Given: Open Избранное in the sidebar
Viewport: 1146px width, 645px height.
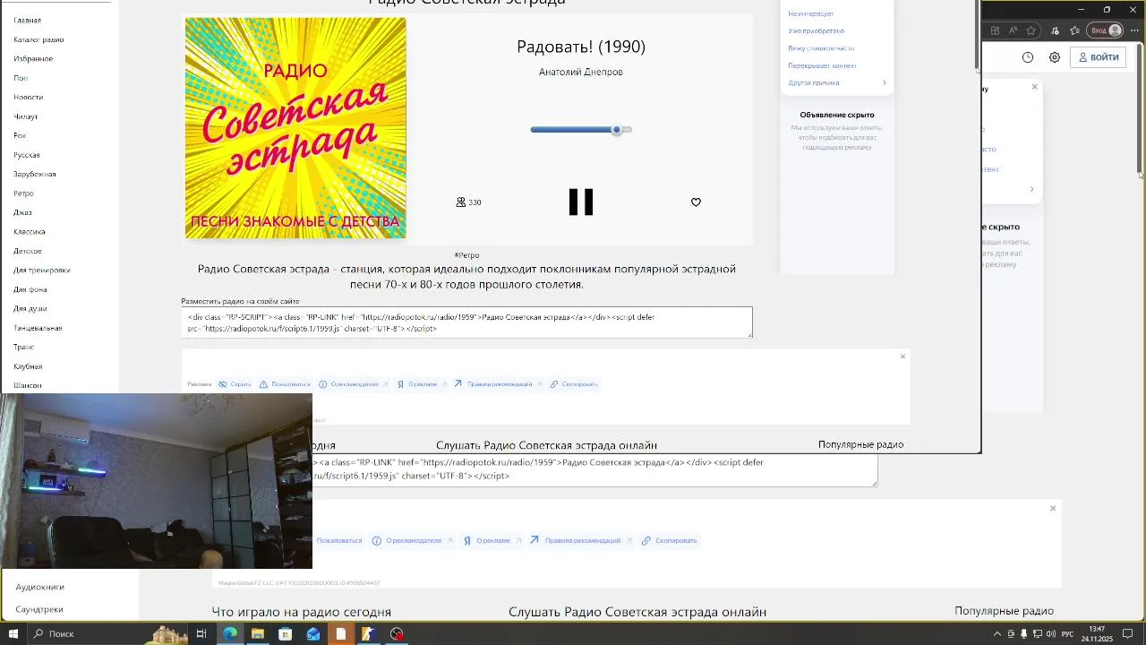Looking at the screenshot, I should click(33, 59).
